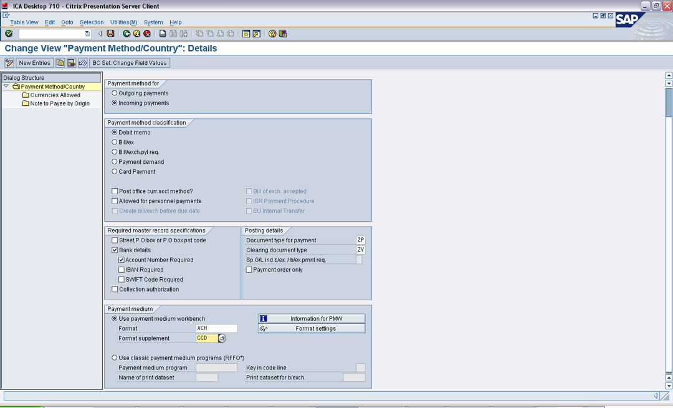Click the Save floppy disk icon

tap(111, 34)
